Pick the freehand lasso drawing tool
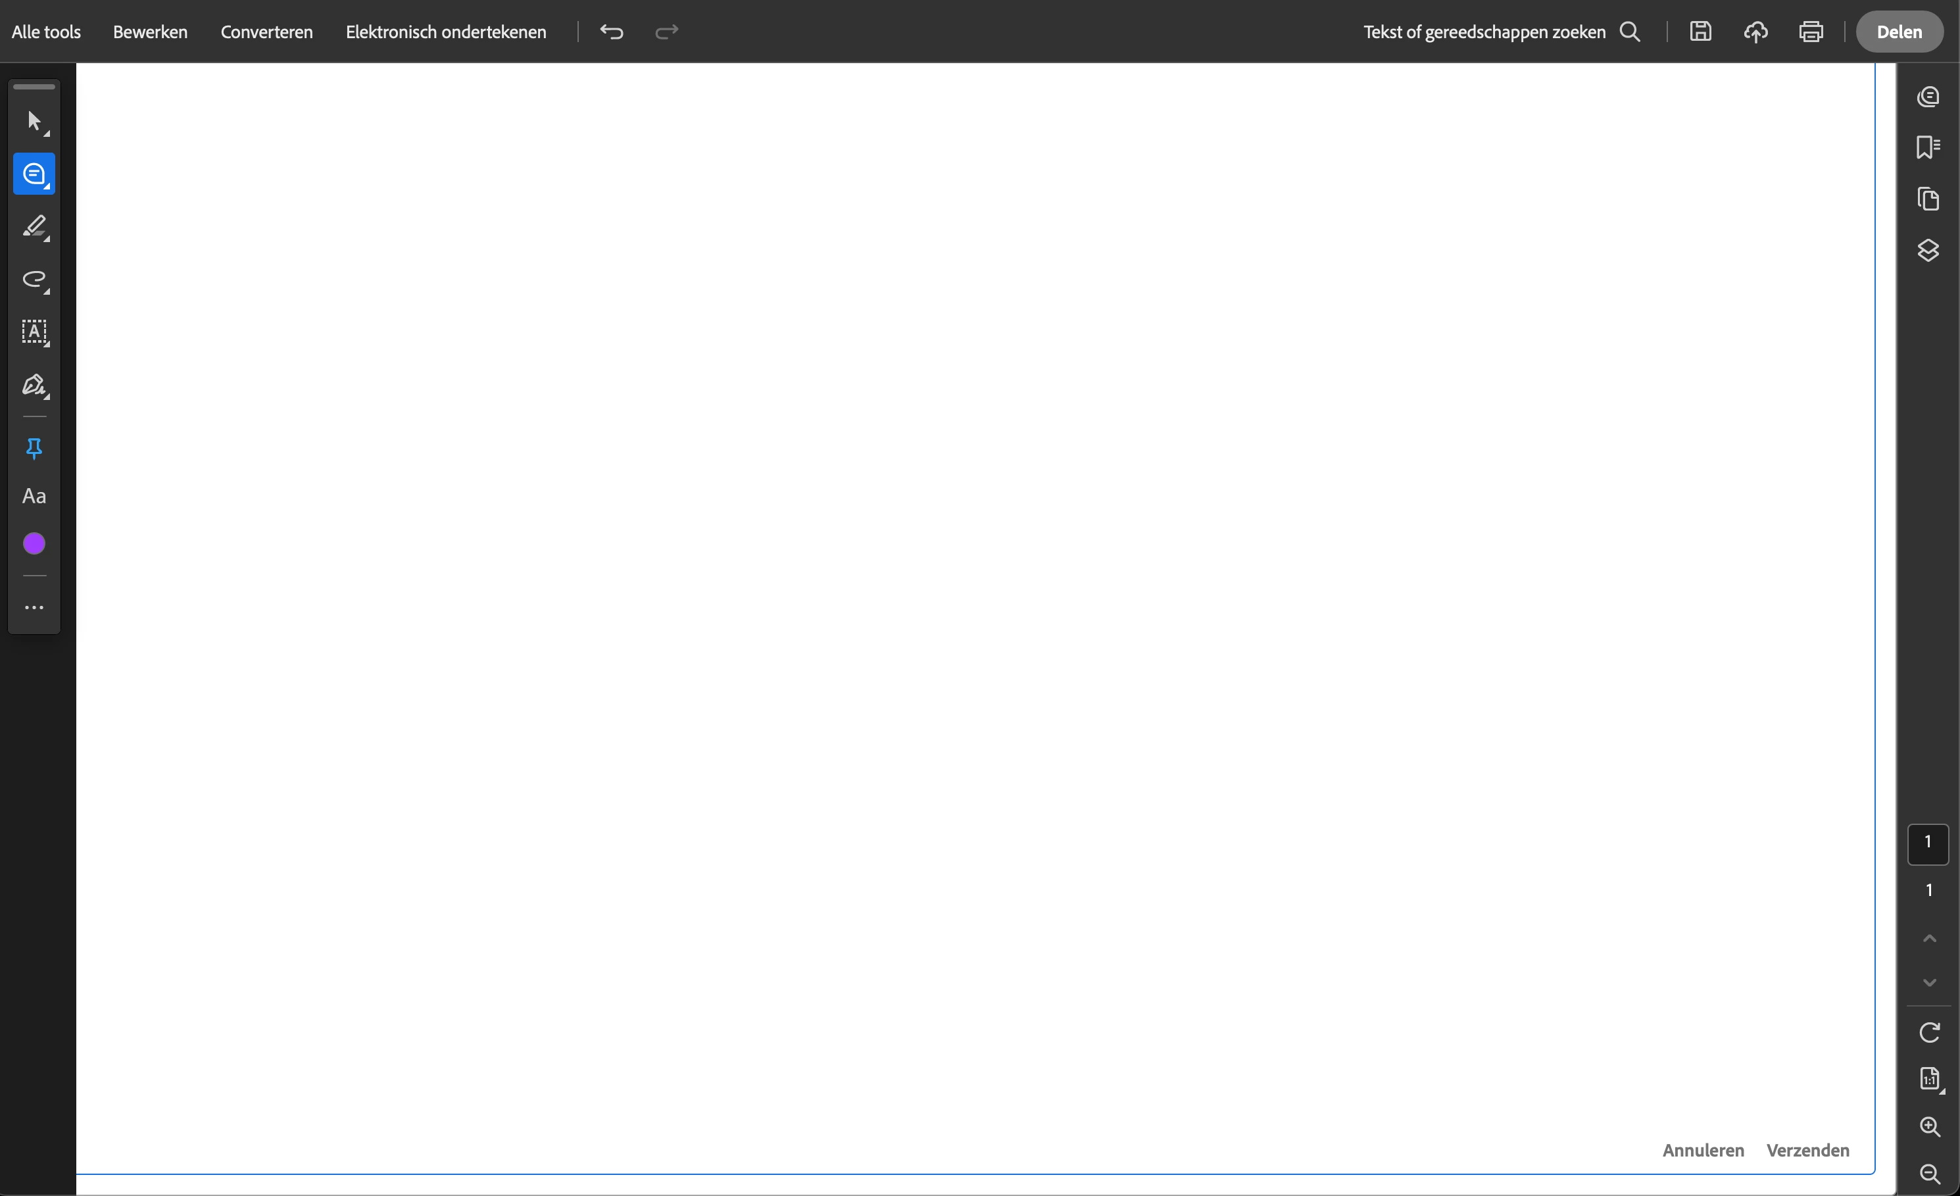 click(34, 280)
